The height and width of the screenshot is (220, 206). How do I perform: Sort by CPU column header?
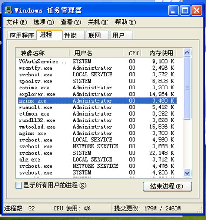tap(133, 53)
